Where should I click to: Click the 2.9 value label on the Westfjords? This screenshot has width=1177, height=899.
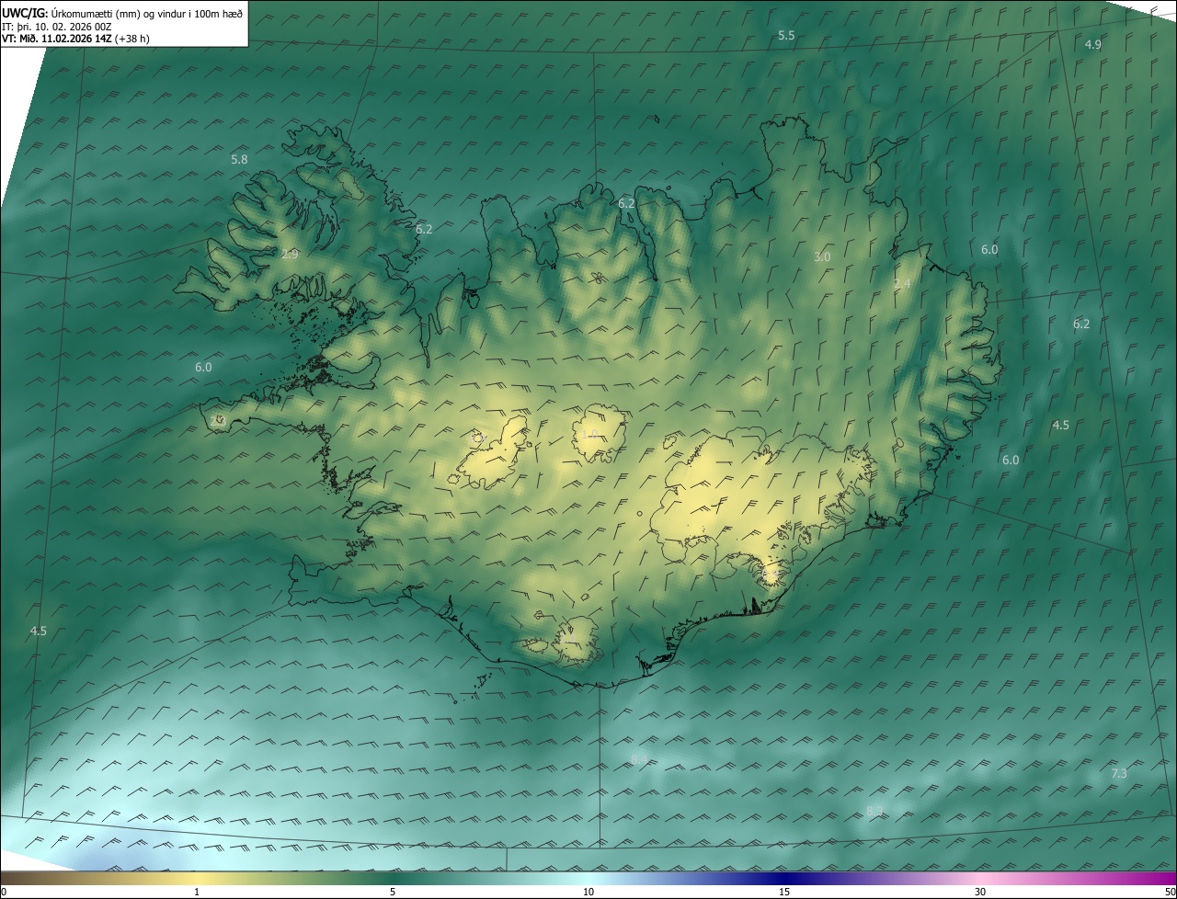click(x=290, y=254)
